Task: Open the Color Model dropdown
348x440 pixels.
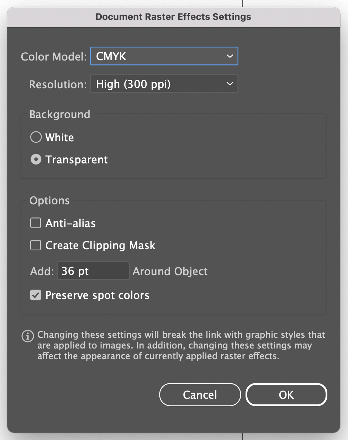Action: pos(164,56)
